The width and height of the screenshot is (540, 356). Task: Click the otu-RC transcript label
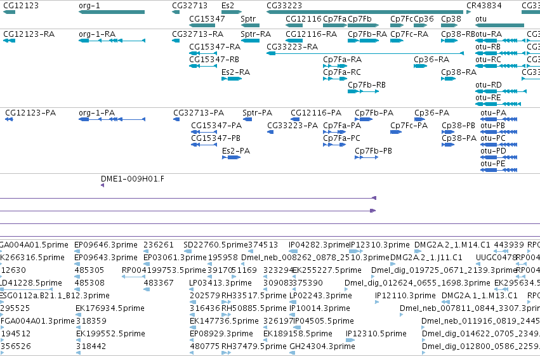(489, 60)
